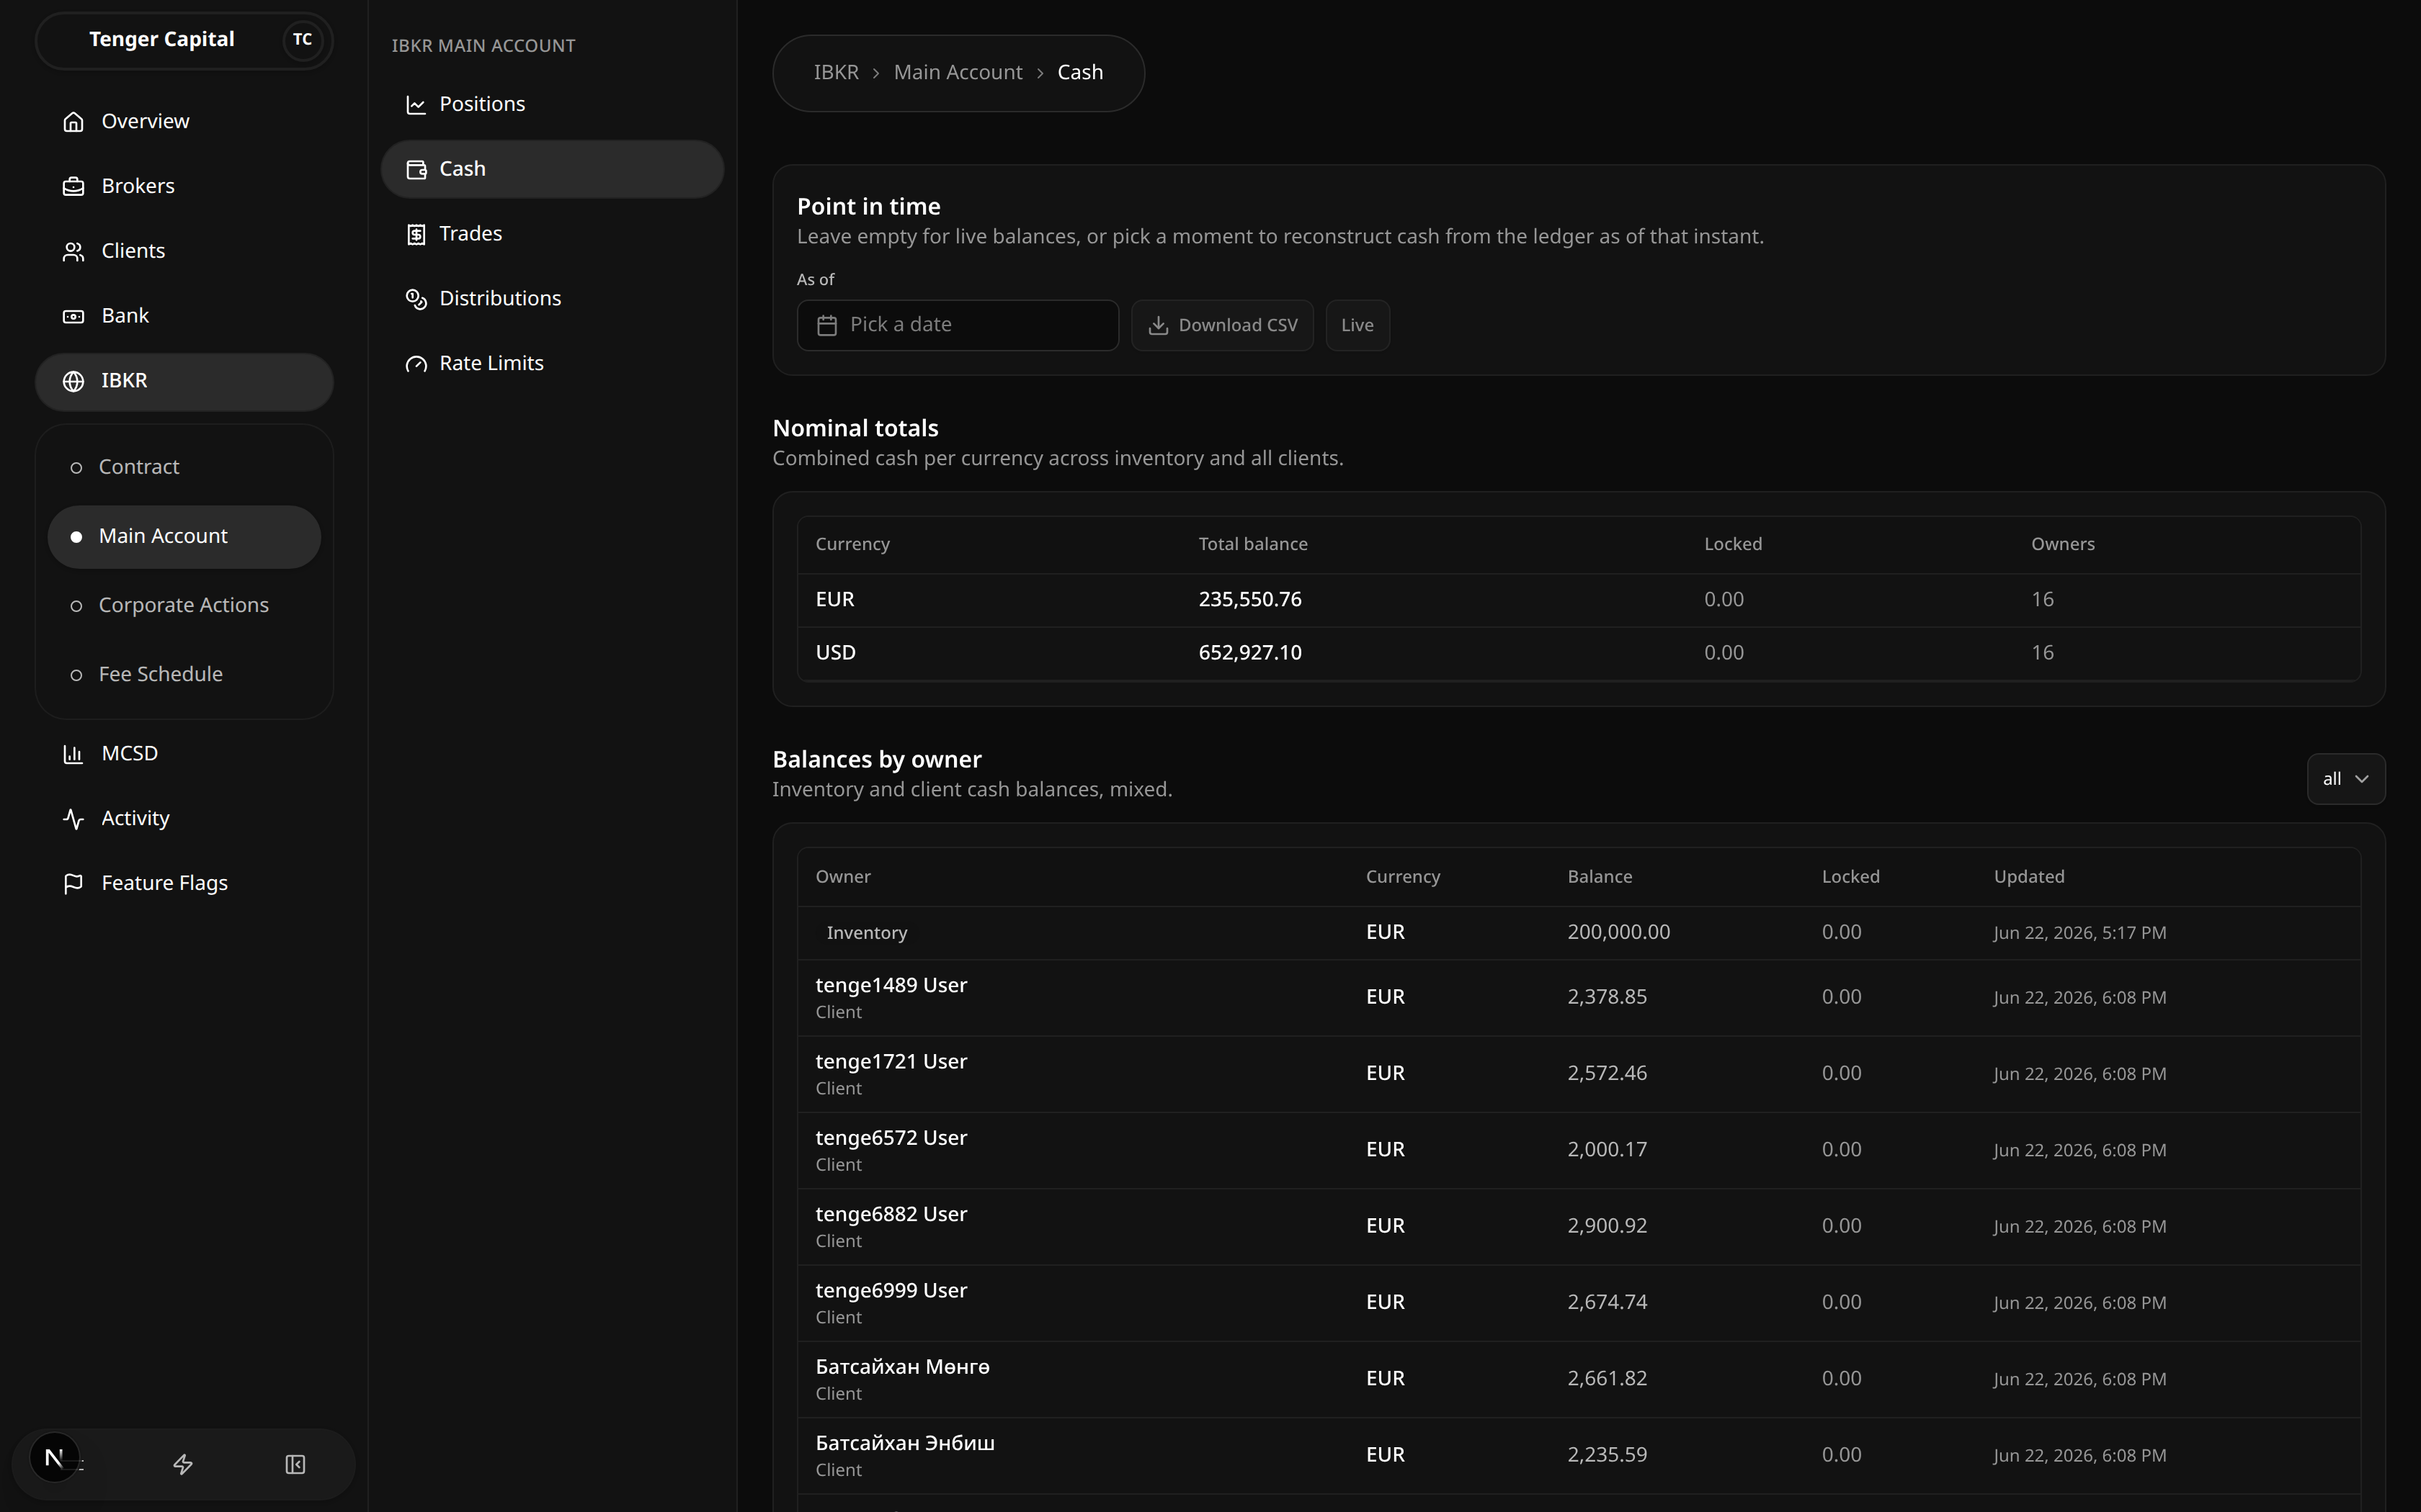Click Main Account in the breadcrumb
This screenshot has width=2421, height=1512.
coord(958,73)
